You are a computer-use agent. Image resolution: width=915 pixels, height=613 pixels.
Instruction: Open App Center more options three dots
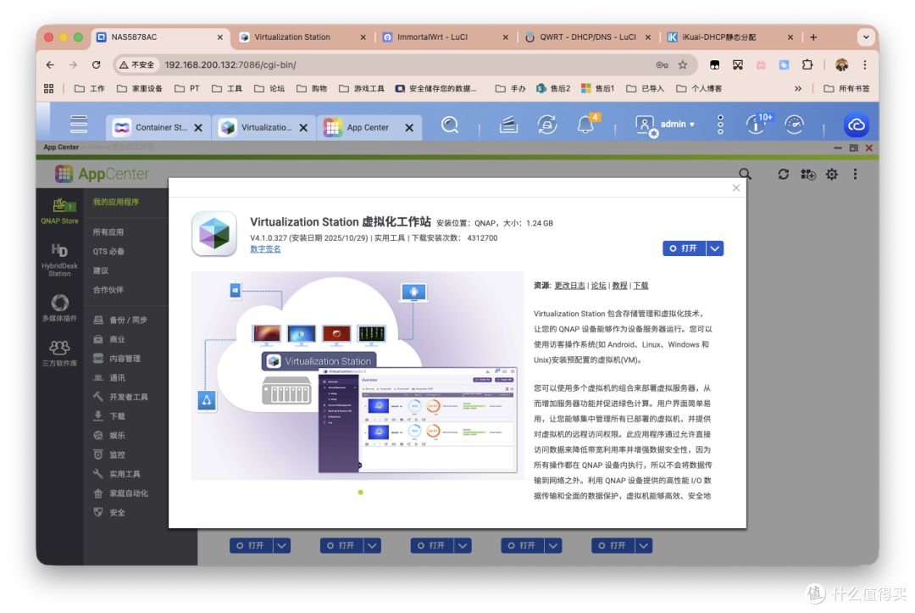point(855,174)
